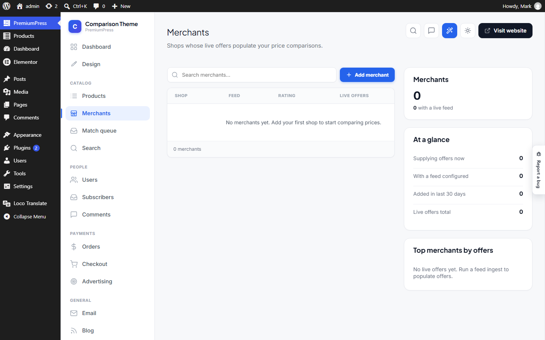Open the Advertising menu item
Screen dimensions: 545x340
tap(107, 281)
